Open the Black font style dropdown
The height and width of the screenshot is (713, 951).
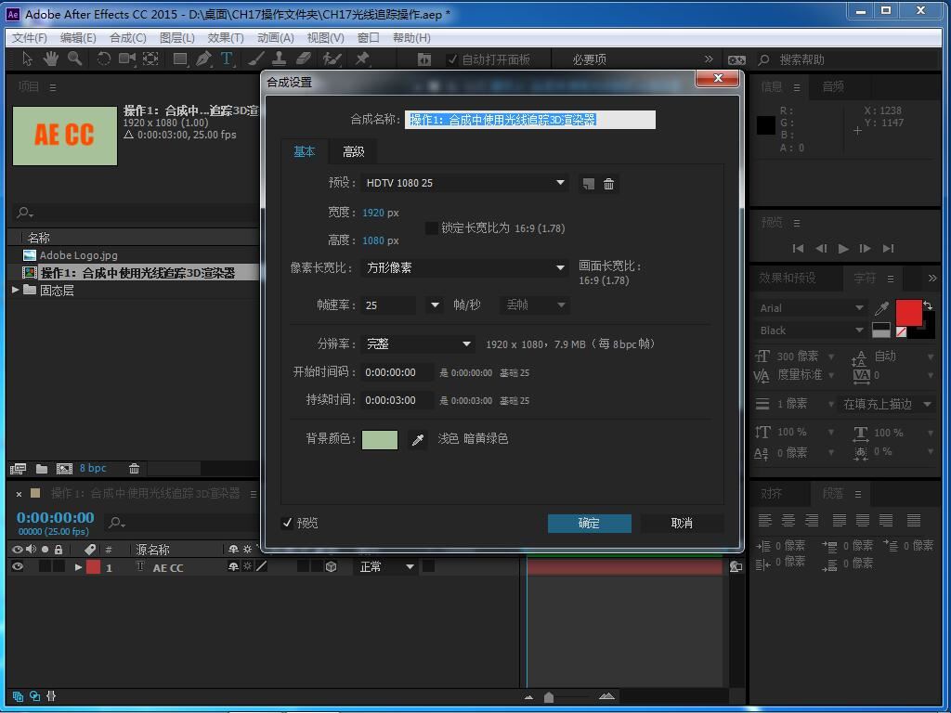coord(811,331)
